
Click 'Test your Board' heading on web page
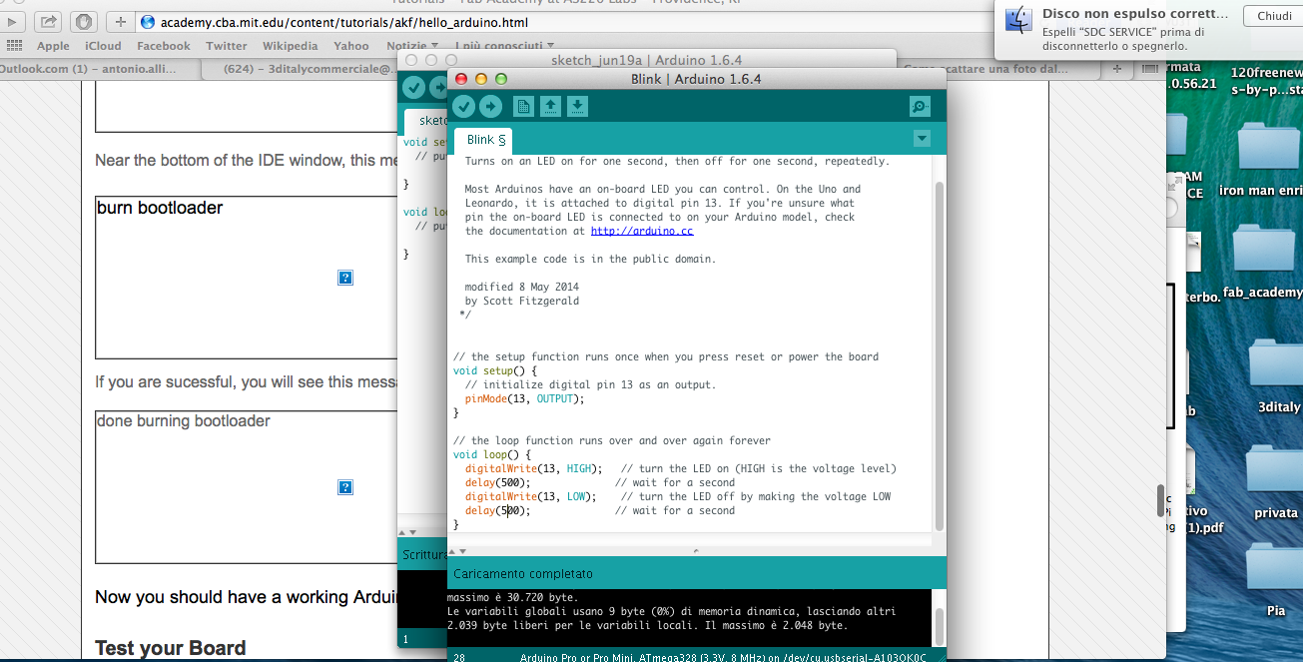coord(171,648)
